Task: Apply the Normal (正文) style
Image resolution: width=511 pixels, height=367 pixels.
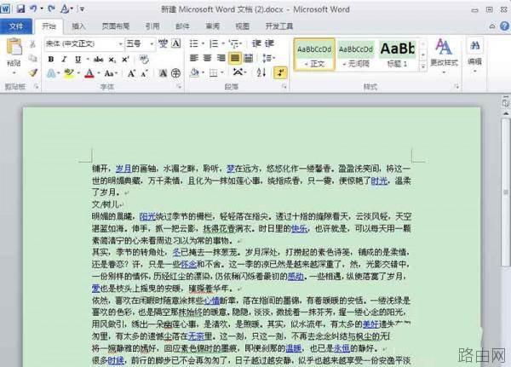Action: pos(314,54)
